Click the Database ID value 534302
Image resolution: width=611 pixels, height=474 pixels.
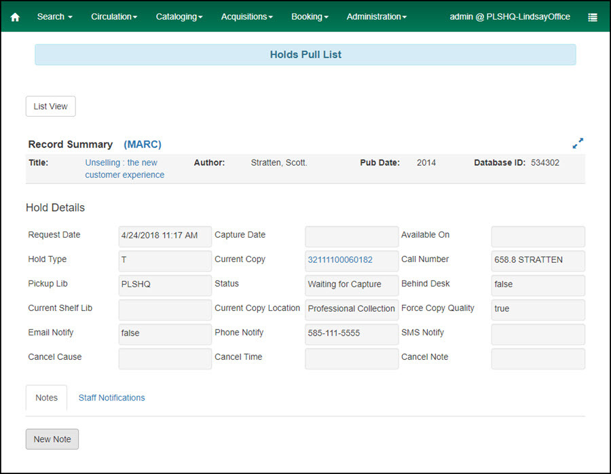pyautogui.click(x=544, y=162)
